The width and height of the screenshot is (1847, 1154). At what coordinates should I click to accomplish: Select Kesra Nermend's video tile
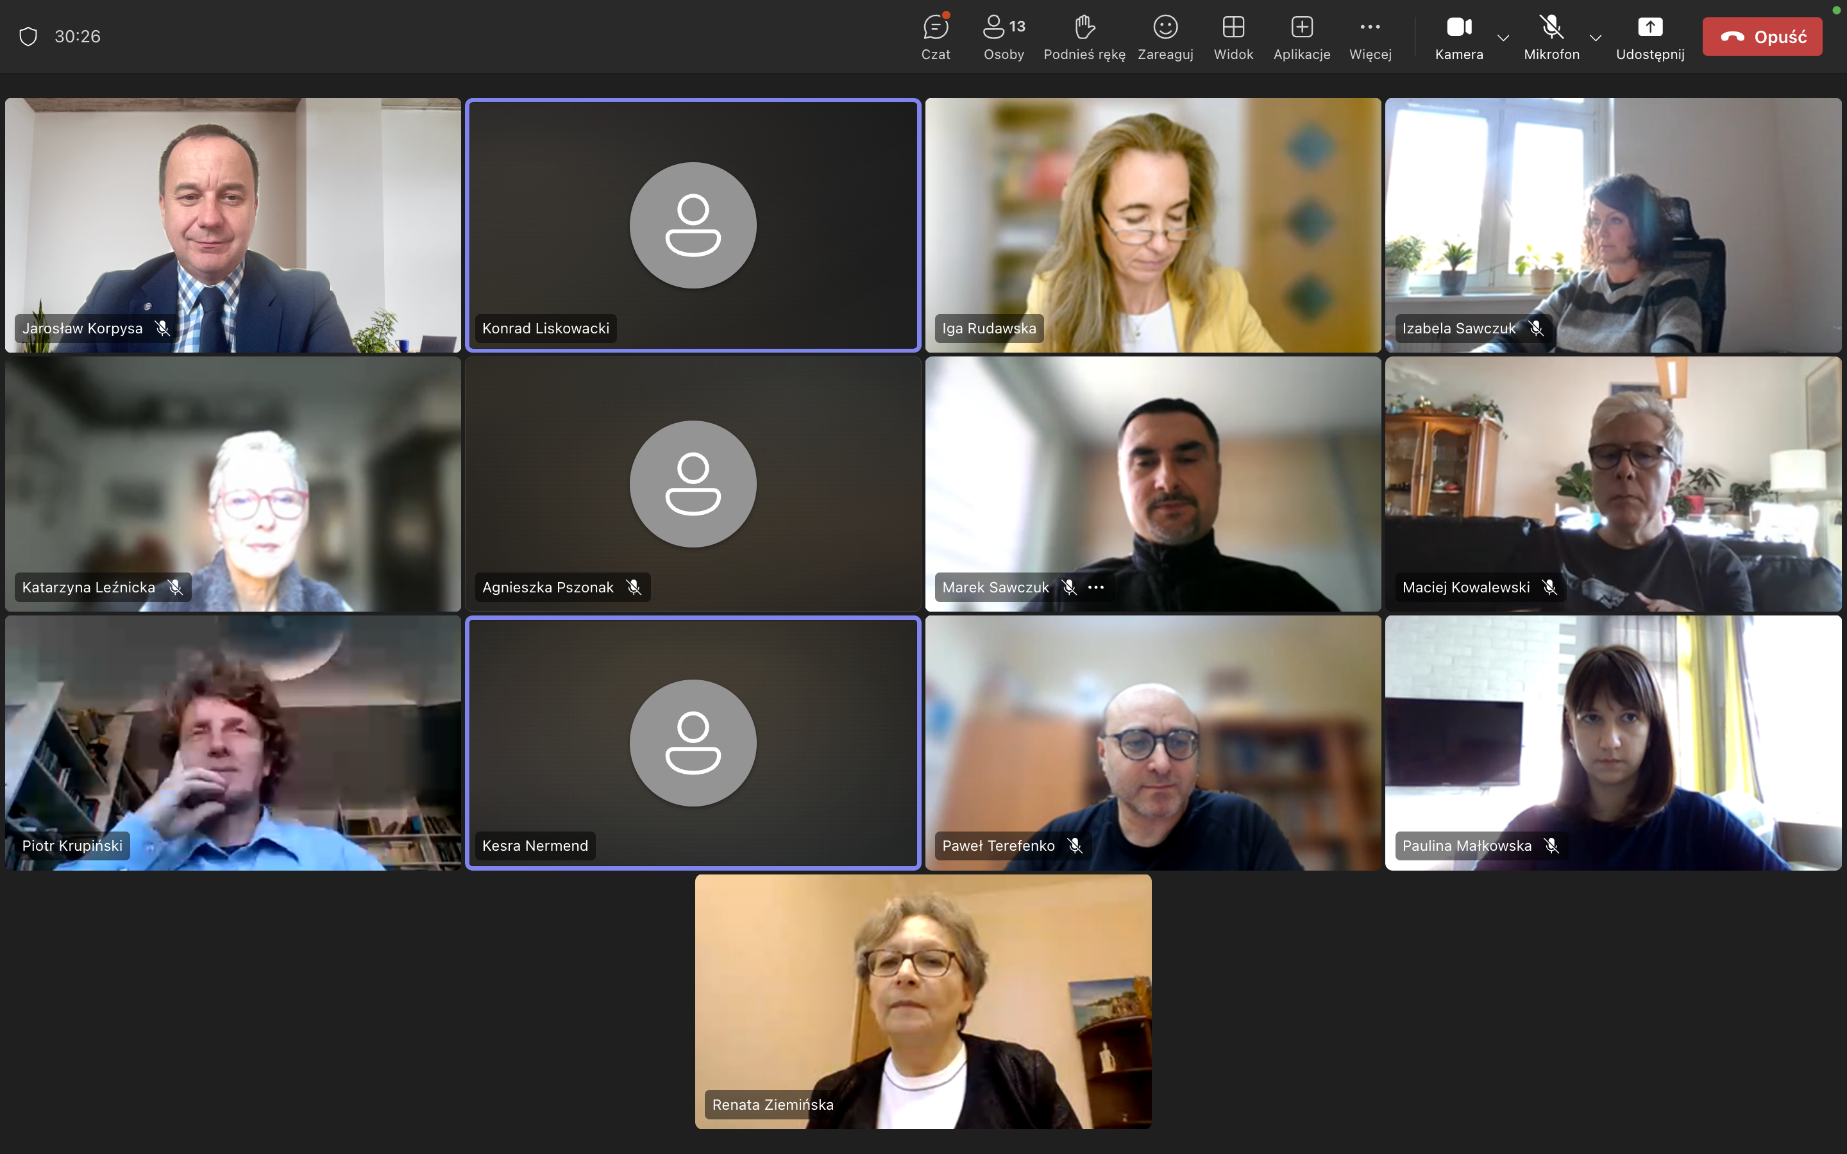[x=693, y=742]
